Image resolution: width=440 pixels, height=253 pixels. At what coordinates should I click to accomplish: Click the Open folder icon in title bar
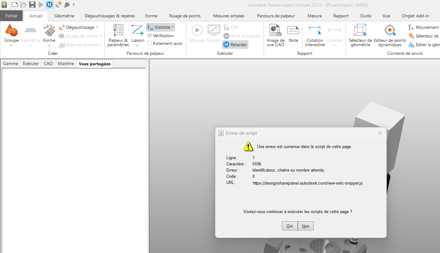pos(23,5)
